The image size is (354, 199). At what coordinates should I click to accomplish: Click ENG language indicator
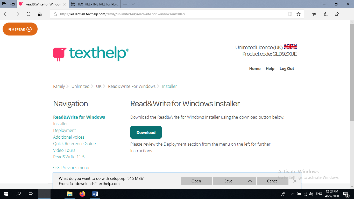[x=319, y=194]
